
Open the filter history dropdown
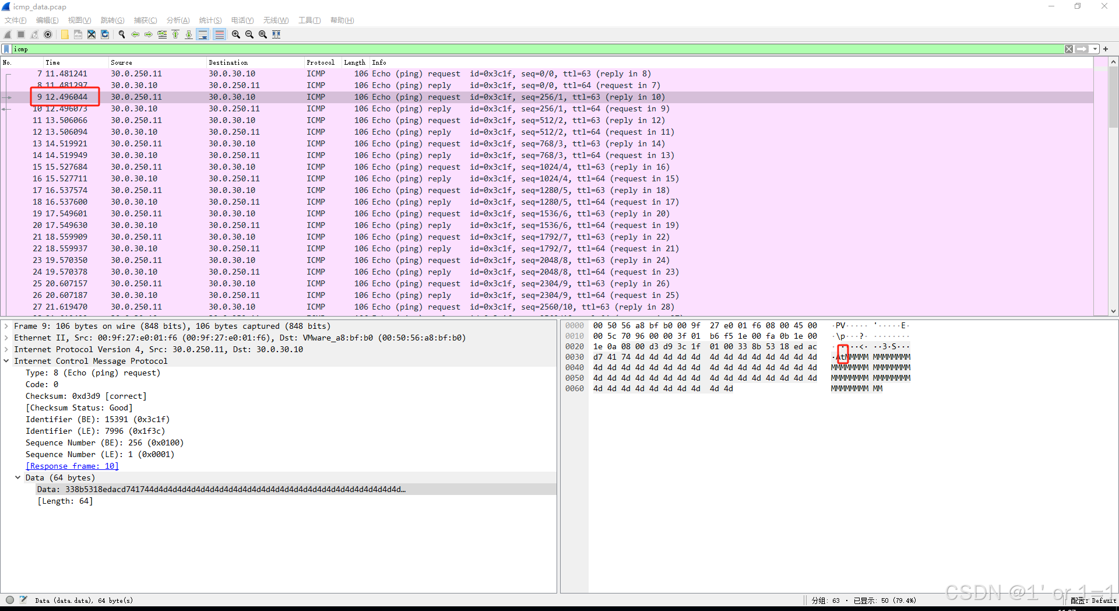[x=1096, y=49]
